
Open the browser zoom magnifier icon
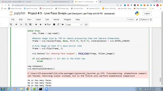tap(117, 5)
